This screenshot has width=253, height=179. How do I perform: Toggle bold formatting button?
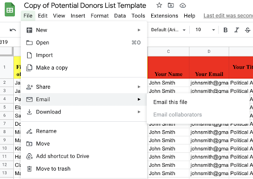[x=225, y=30]
